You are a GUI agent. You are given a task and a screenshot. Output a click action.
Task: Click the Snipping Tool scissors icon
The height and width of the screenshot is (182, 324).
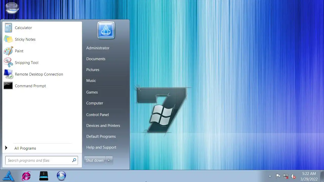[x=8, y=63]
